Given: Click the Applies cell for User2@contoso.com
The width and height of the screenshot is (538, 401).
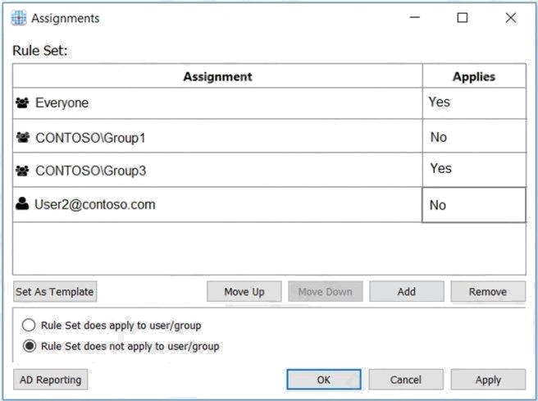Looking at the screenshot, I should click(x=474, y=205).
